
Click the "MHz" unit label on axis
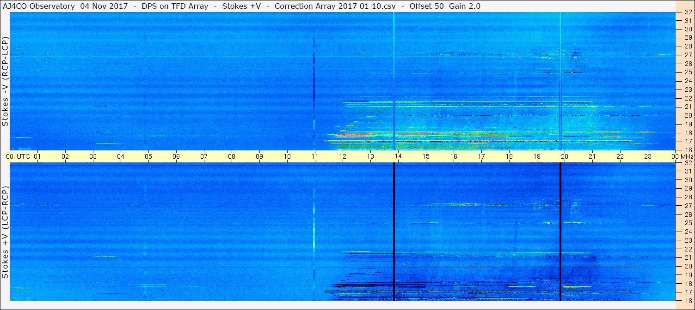click(x=687, y=156)
